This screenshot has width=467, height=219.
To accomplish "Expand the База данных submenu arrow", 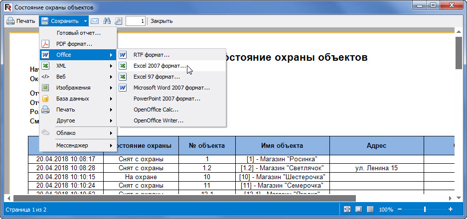I will click(111, 99).
